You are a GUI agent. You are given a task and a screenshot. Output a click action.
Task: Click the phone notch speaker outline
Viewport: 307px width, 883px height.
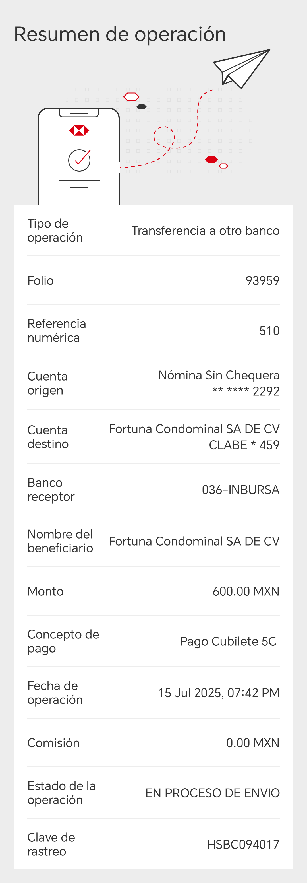pyautogui.click(x=79, y=112)
